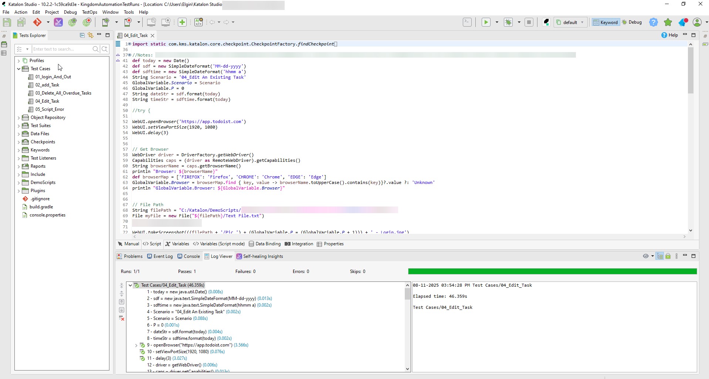The image size is (709, 379).
Task: Open the TestOps menu
Action: click(x=89, y=12)
